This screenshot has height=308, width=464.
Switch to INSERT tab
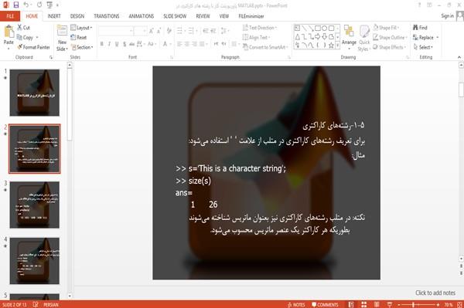click(54, 16)
